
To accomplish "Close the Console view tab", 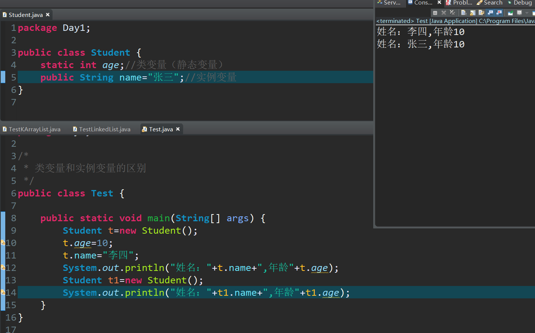I will coord(439,2).
